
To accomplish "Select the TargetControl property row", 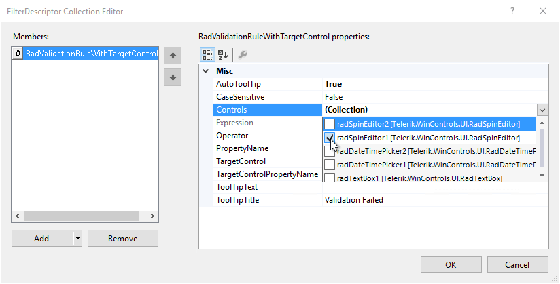I will point(268,161).
